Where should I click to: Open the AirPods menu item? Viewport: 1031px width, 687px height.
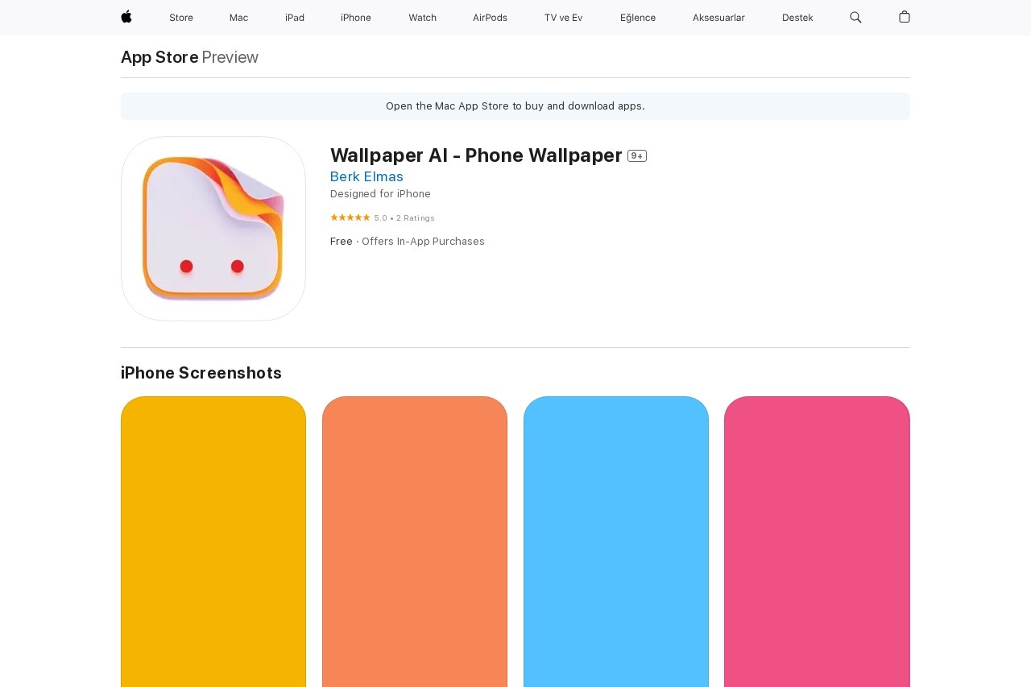pyautogui.click(x=490, y=18)
